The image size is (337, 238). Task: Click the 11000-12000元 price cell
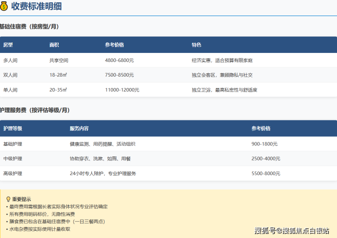[x=122, y=90]
